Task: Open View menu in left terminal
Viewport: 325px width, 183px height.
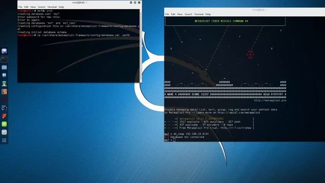Action: pyautogui.click(x=33, y=7)
